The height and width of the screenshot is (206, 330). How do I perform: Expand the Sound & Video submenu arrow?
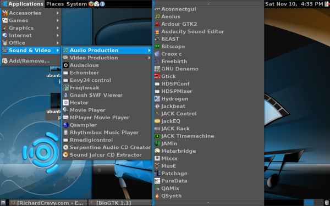tap(58, 50)
